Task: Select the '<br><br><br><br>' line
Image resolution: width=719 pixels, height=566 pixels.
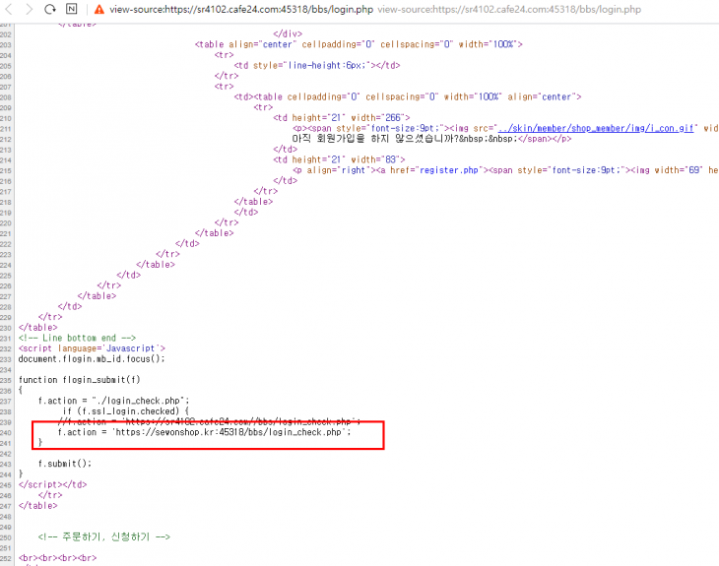Action: tap(57, 558)
